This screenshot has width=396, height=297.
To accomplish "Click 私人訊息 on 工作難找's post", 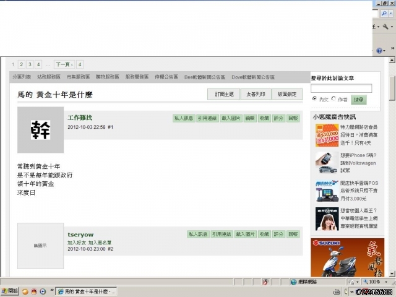I will (x=184, y=118).
